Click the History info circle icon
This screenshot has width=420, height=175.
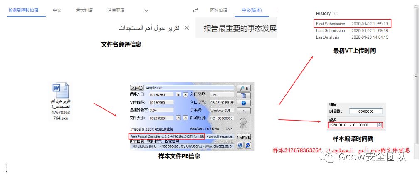(x=336, y=13)
